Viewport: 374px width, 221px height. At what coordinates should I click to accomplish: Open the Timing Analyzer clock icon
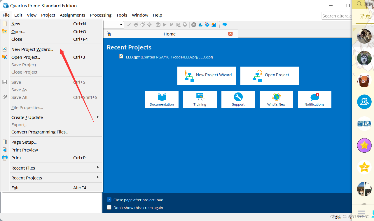click(194, 25)
